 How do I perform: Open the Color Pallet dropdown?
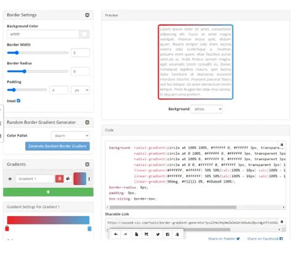pos(70,136)
